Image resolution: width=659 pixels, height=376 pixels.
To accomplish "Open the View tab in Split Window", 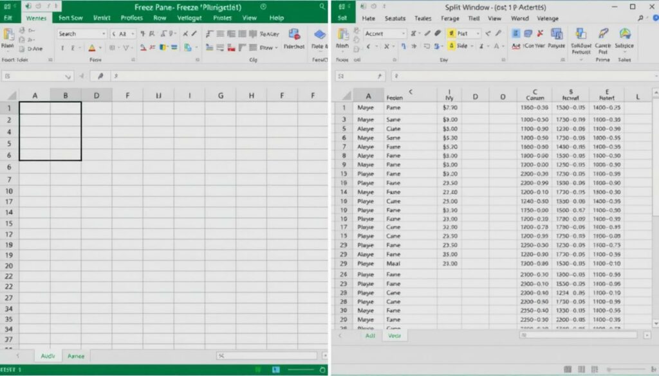I will click(x=494, y=19).
